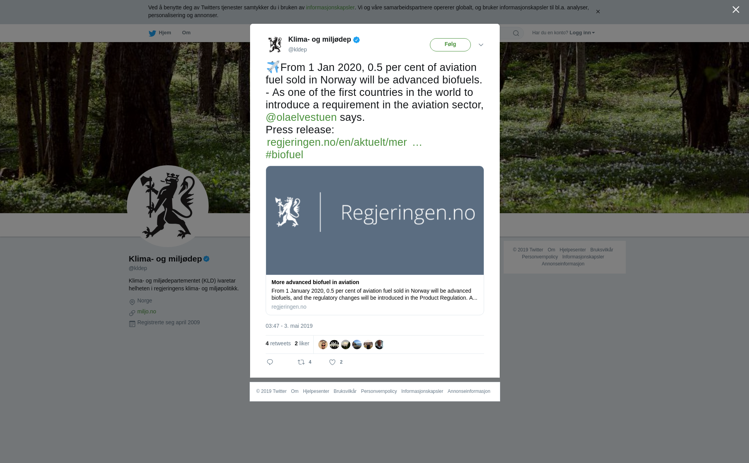This screenshot has height=463, width=749.
Task: Click the retweet icon on the tweet
Action: pos(301,362)
